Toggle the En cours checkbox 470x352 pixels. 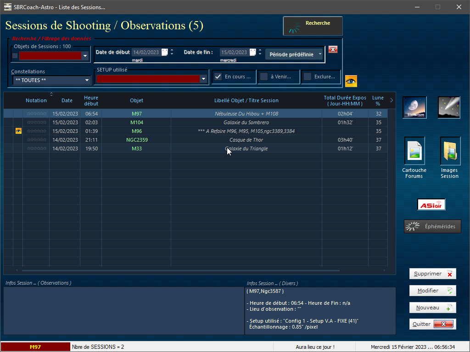(x=218, y=77)
